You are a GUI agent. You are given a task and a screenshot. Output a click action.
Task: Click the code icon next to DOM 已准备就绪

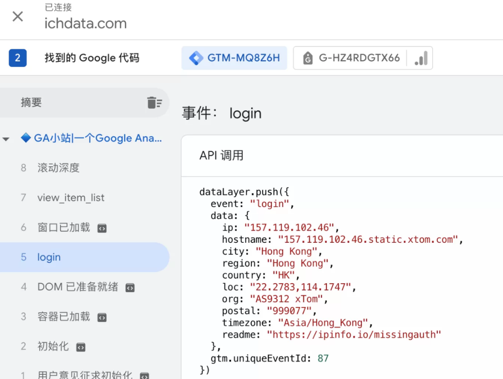tap(130, 288)
